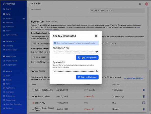Click the info icon in save-key banner
Viewport: 151px width, 114px height.
(x=55, y=43)
